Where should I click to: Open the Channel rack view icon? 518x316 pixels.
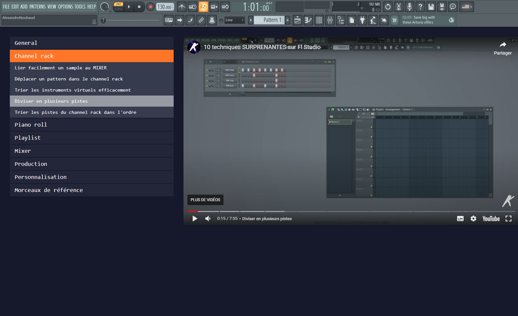point(319,20)
